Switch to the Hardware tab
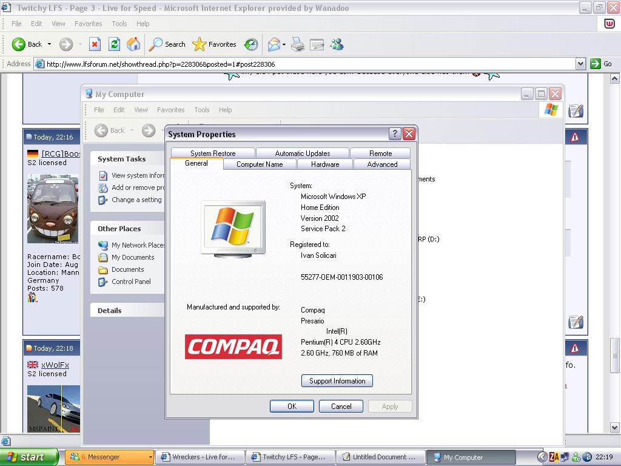 pyautogui.click(x=325, y=164)
